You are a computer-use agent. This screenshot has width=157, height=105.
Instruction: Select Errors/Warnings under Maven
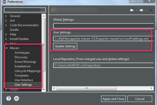point(25,62)
